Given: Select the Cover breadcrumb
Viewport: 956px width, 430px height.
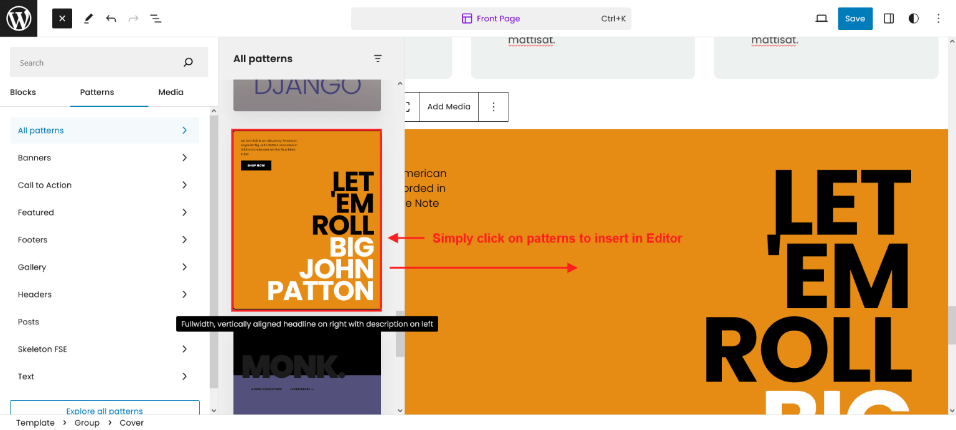Looking at the screenshot, I should (131, 423).
